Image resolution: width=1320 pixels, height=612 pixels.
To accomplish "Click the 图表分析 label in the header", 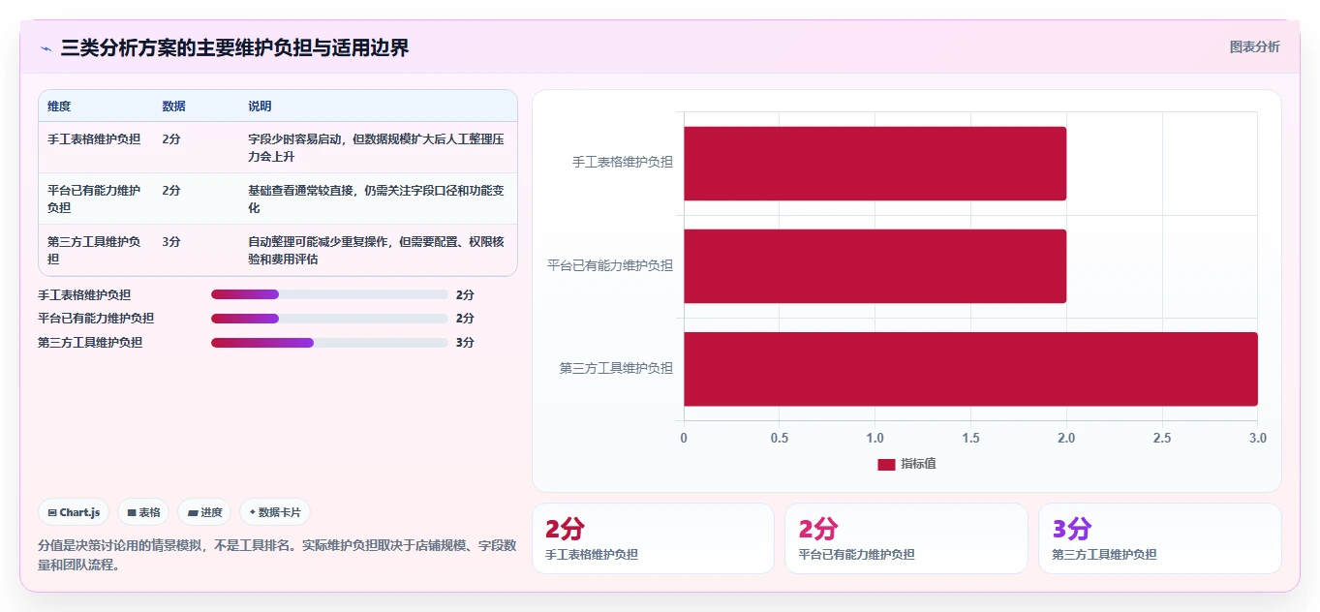I will pyautogui.click(x=1254, y=47).
